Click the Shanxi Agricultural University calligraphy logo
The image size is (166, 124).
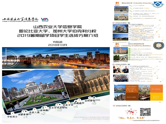click(20, 20)
